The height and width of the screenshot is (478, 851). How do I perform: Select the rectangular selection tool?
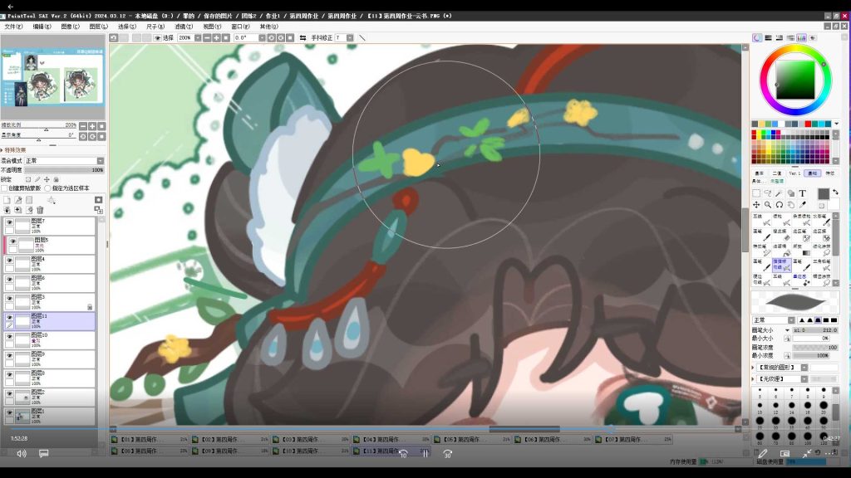point(756,193)
